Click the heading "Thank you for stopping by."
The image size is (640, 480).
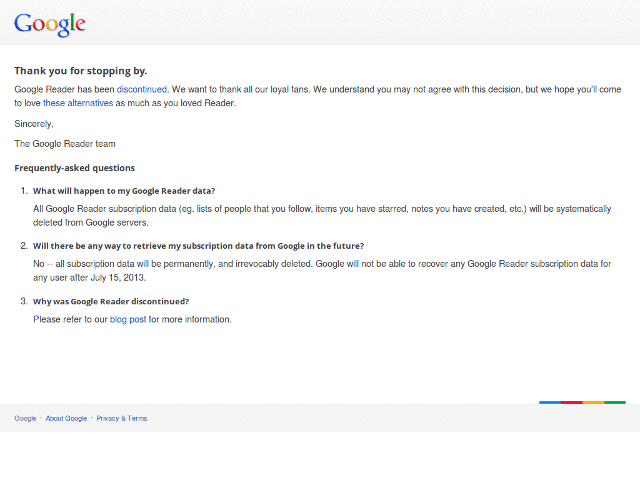coord(81,71)
